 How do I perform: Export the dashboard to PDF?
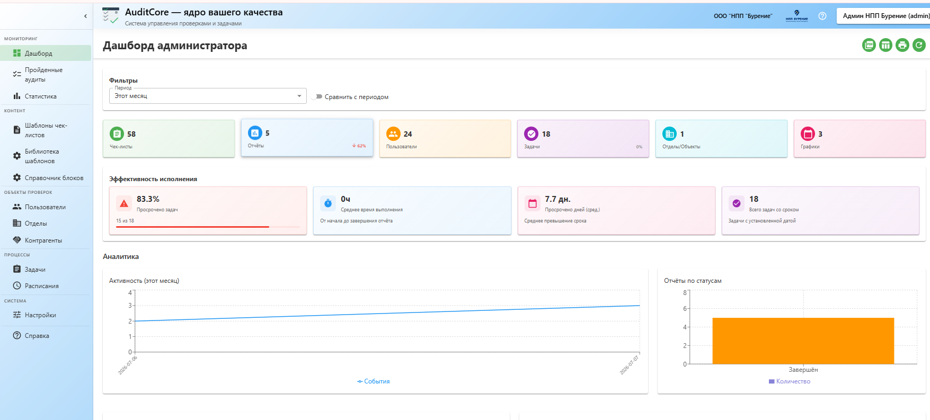(x=869, y=46)
